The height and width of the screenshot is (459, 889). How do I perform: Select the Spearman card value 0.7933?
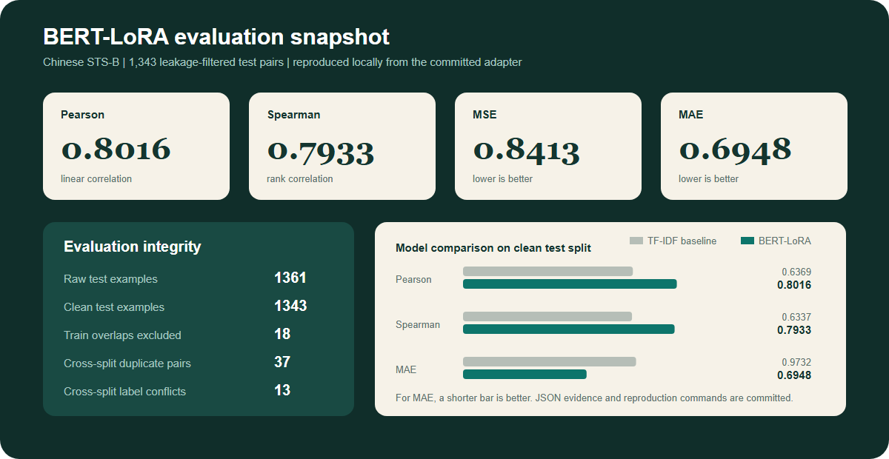(321, 152)
